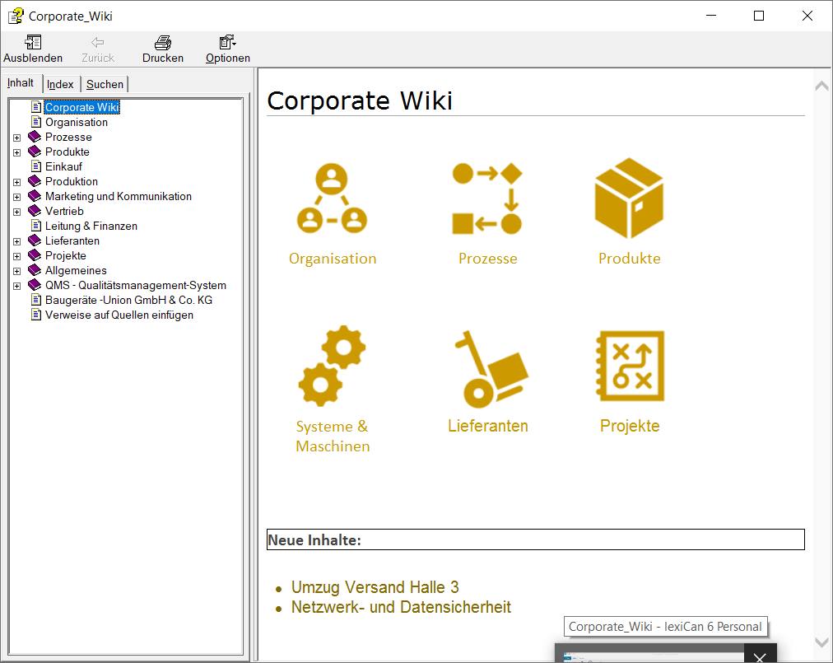The width and height of the screenshot is (833, 663).
Task: Expand the Lieferanten tree node
Action: (16, 241)
